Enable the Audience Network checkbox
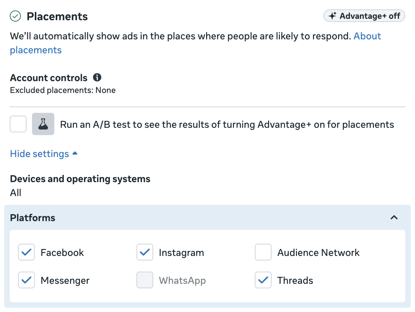 pos(263,252)
